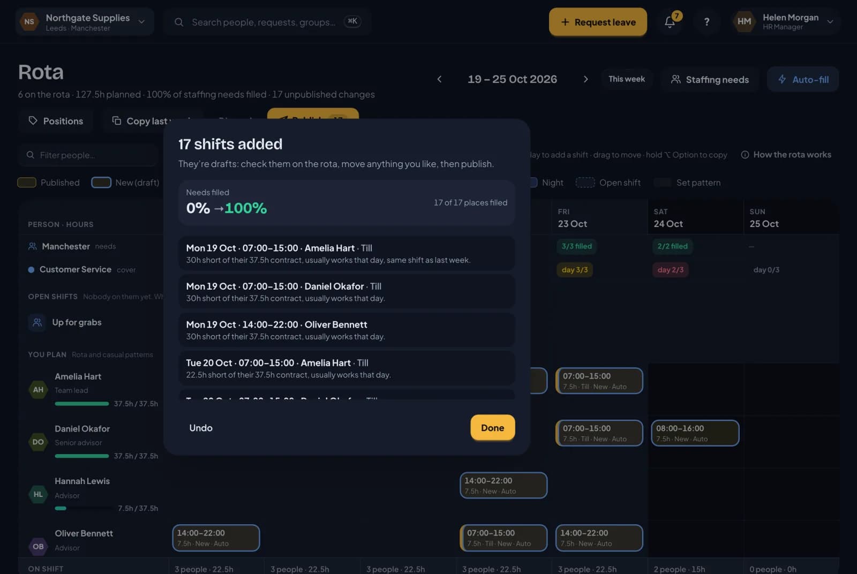Image resolution: width=857 pixels, height=574 pixels.
Task: Click the Customer Service blue dot
Action: [x=31, y=270]
